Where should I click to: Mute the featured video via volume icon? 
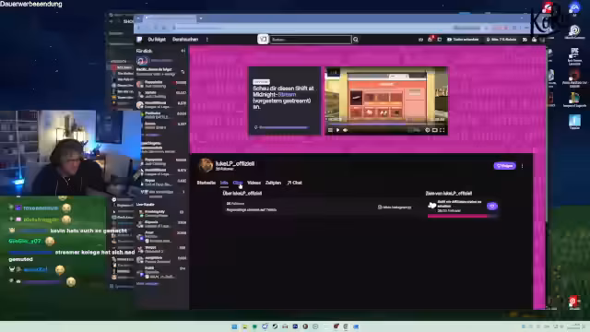click(345, 130)
